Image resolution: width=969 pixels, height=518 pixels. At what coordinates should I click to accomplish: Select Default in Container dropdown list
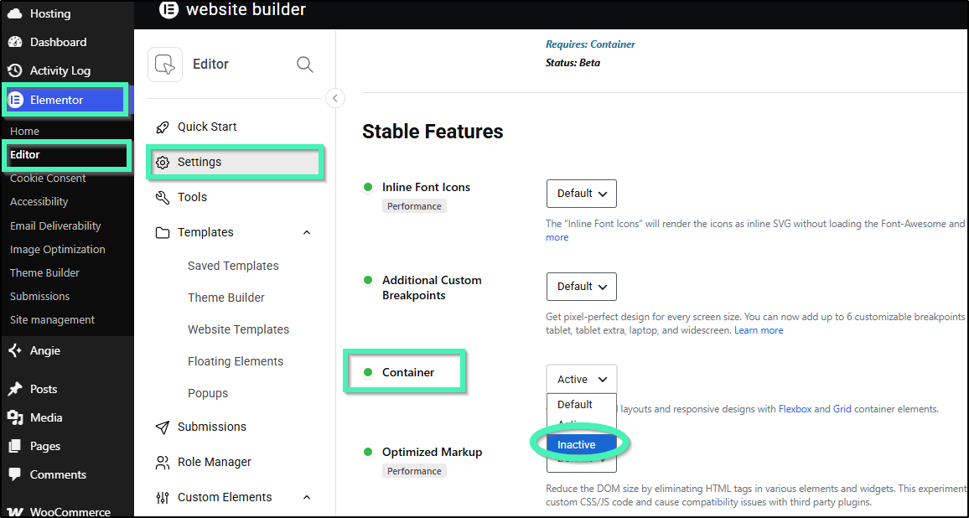(581, 404)
